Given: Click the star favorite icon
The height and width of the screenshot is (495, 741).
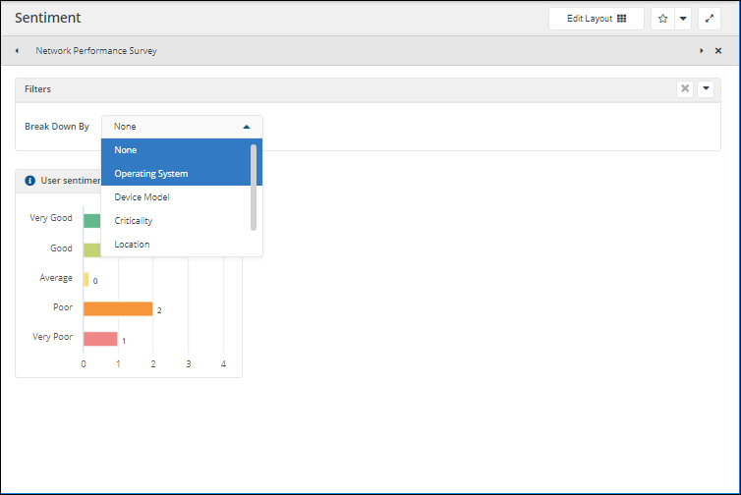Looking at the screenshot, I should 662,19.
